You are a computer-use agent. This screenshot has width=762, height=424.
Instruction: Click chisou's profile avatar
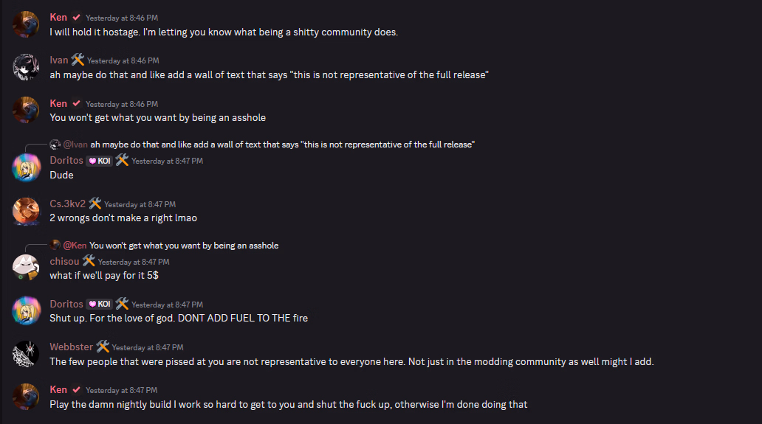26,268
